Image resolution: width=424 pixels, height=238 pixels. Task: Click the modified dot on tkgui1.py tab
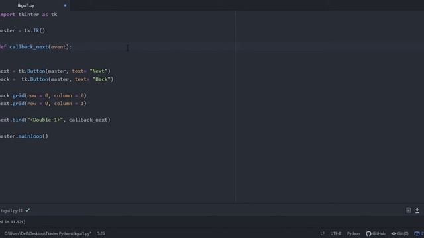coord(65,5)
